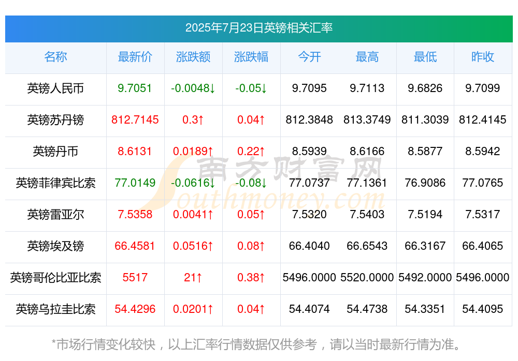Click highest value 77.1361
Image resolution: width=518 pixels, height=361 pixels.
click(367, 183)
